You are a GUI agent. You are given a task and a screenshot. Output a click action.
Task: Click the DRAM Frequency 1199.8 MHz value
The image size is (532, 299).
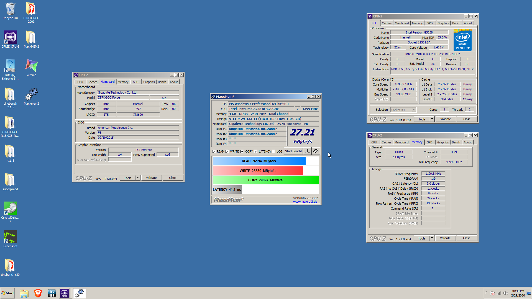pyautogui.click(x=433, y=174)
